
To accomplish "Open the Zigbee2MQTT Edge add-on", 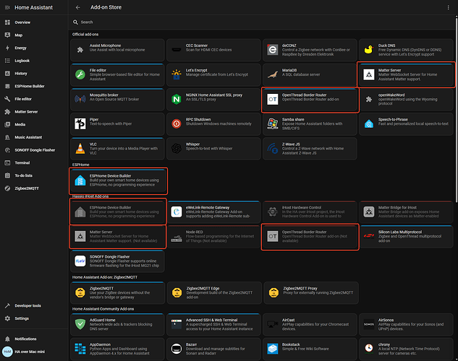I will tap(214, 293).
